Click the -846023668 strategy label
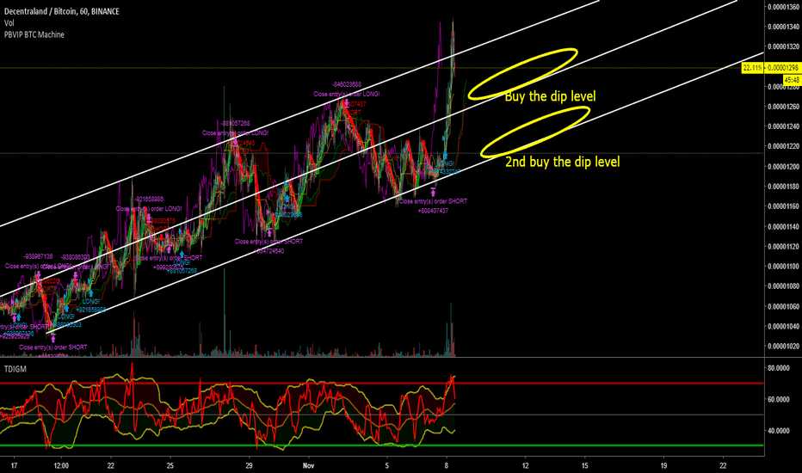Screen dimensions: 802x473 [346, 85]
